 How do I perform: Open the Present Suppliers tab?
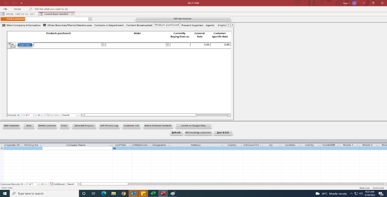click(x=192, y=25)
